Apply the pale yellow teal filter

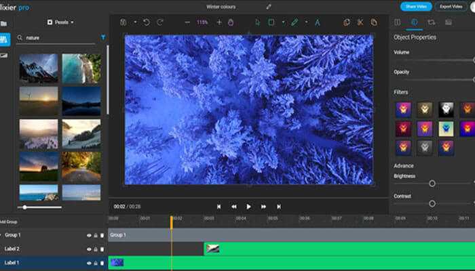tap(446, 129)
